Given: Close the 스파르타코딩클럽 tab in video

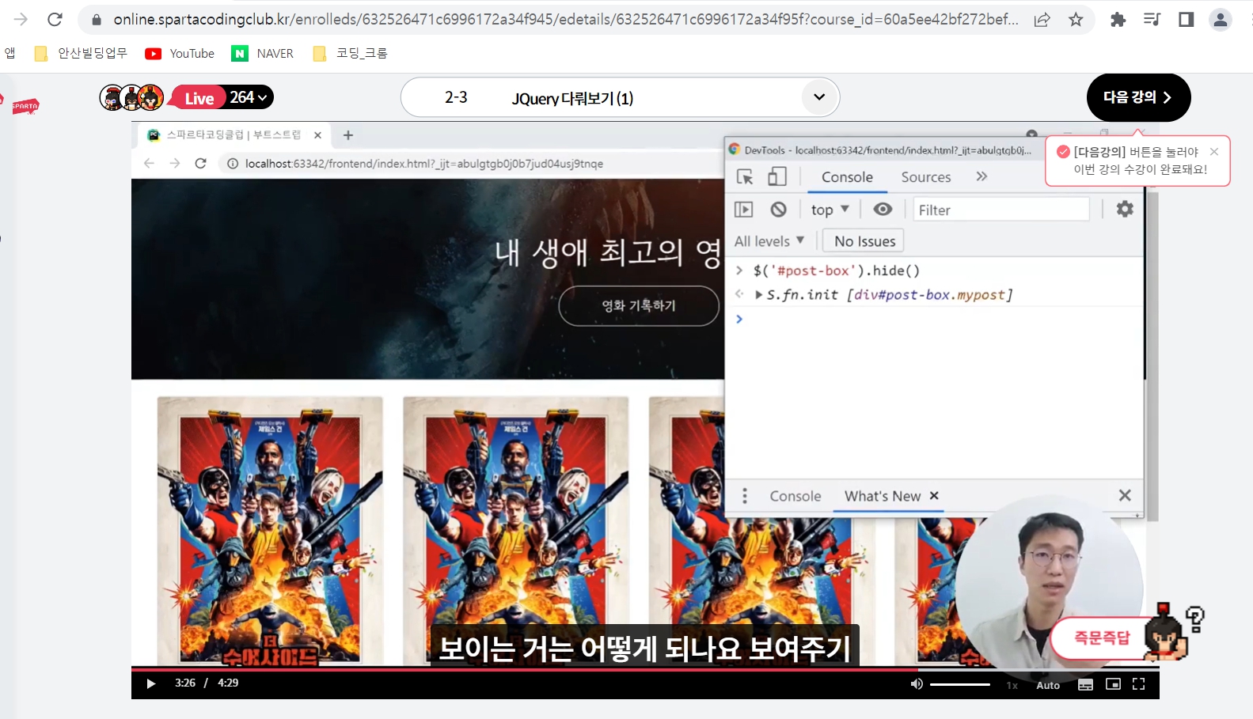Looking at the screenshot, I should [x=317, y=135].
